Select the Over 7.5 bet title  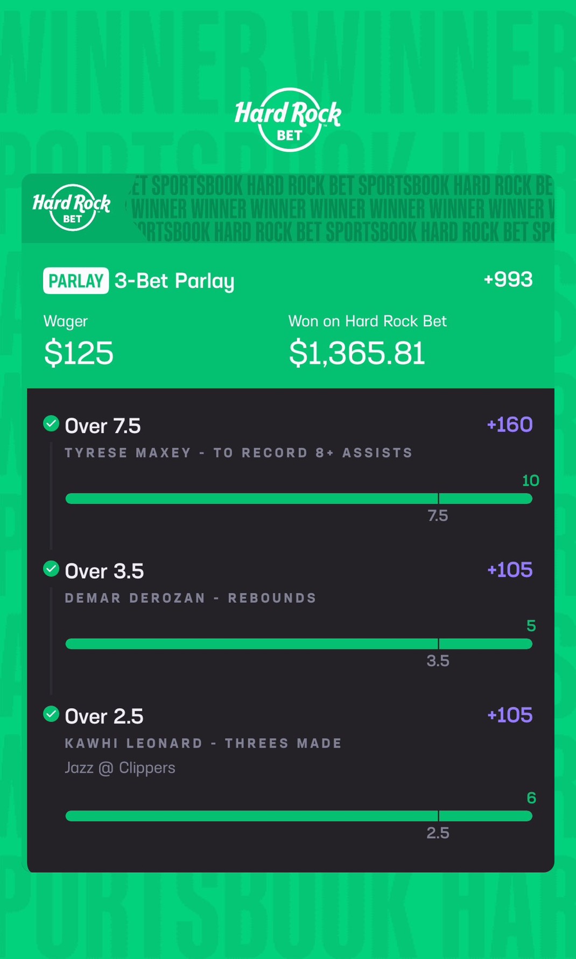pos(103,426)
